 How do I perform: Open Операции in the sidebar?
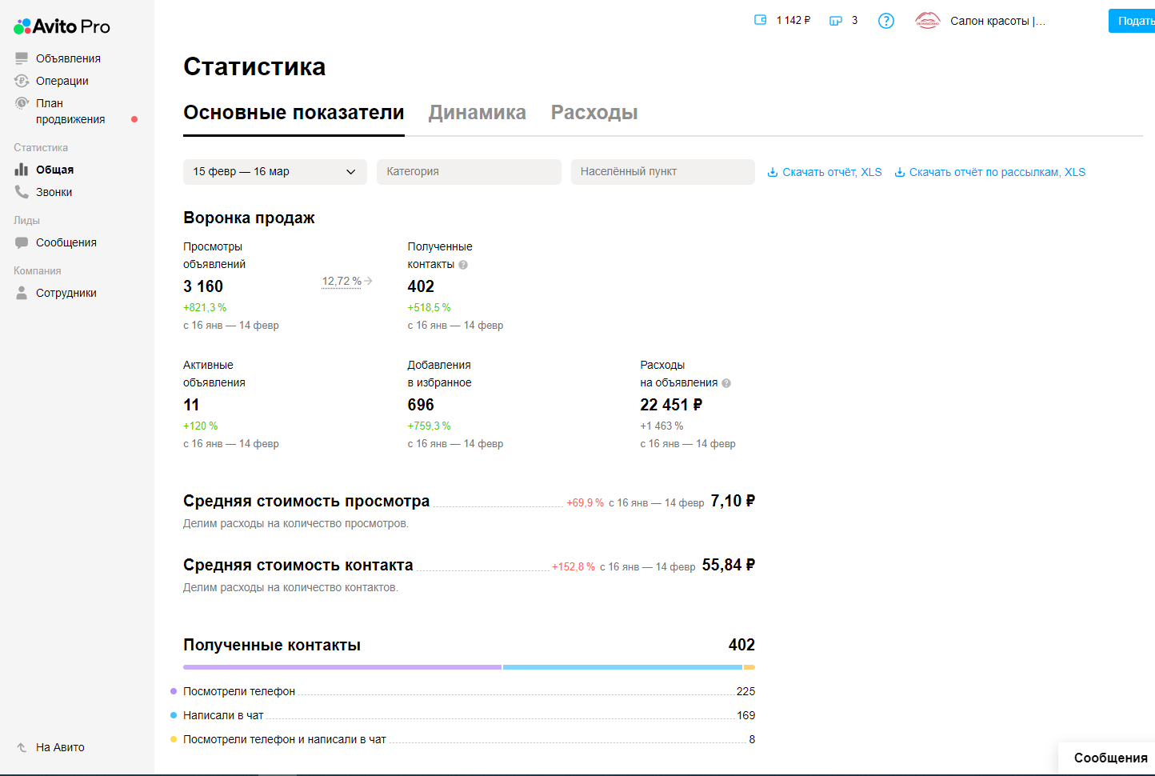[62, 81]
